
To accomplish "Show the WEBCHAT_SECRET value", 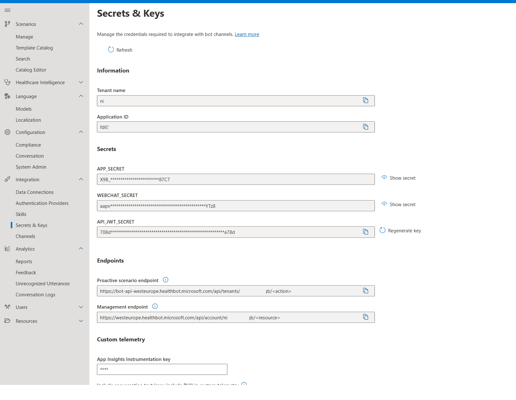I will pyautogui.click(x=398, y=204).
